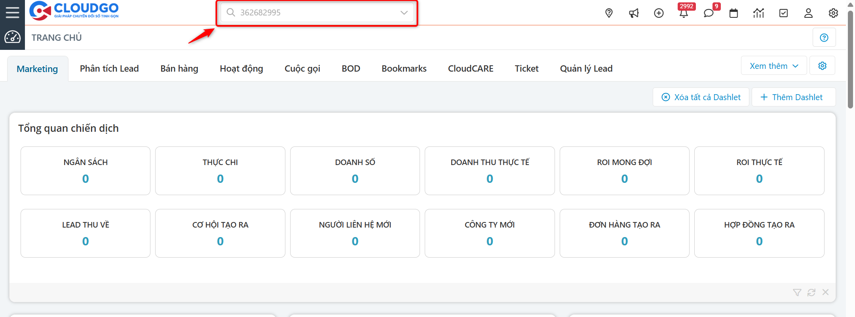The height and width of the screenshot is (317, 855).
Task: Open the hamburger main menu
Action: tap(12, 12)
